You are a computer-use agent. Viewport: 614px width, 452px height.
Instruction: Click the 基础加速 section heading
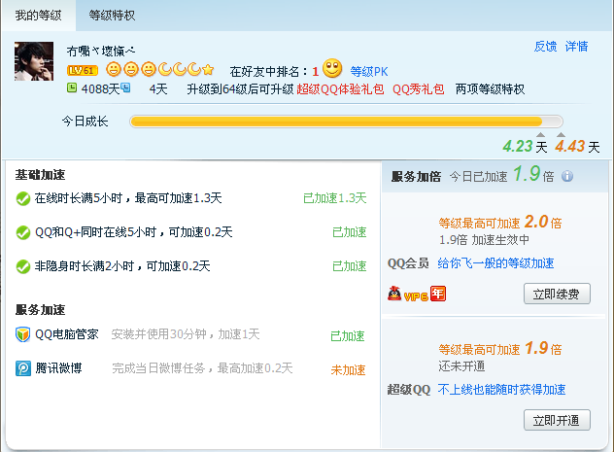[41, 175]
